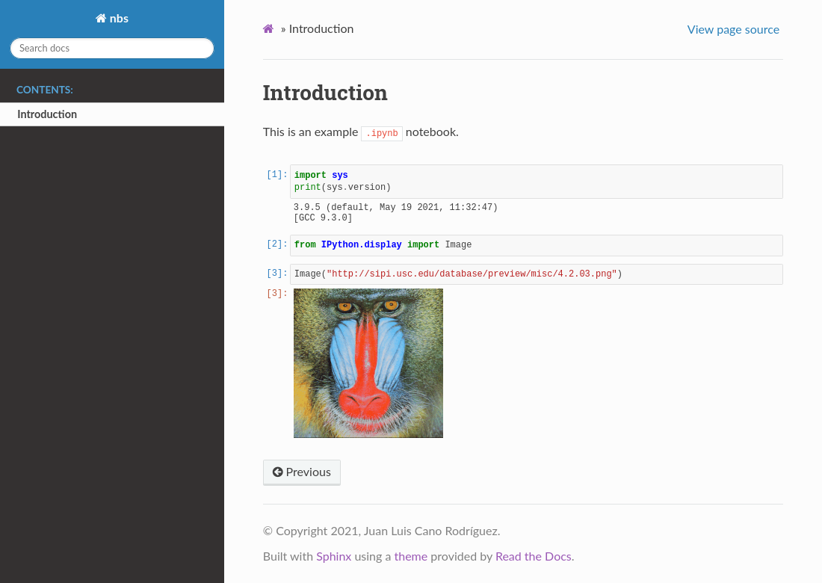Image resolution: width=822 pixels, height=583 pixels.
Task: Click the Search docs input field
Action: point(112,49)
